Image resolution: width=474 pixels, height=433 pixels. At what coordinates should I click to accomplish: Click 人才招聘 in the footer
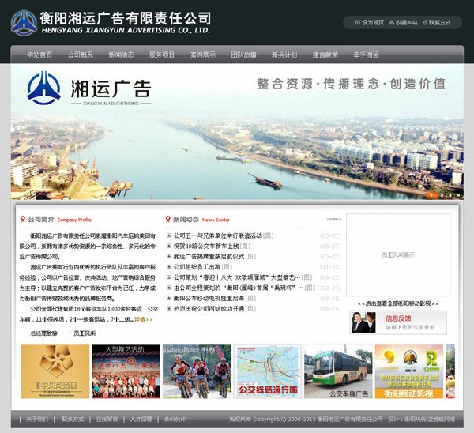(x=141, y=419)
